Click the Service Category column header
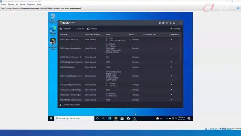 (93, 34)
